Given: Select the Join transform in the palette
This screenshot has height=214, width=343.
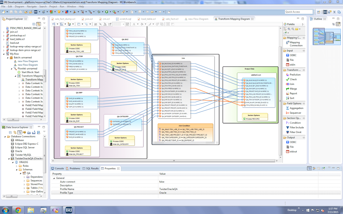Looking at the screenshot, I should point(290,84).
